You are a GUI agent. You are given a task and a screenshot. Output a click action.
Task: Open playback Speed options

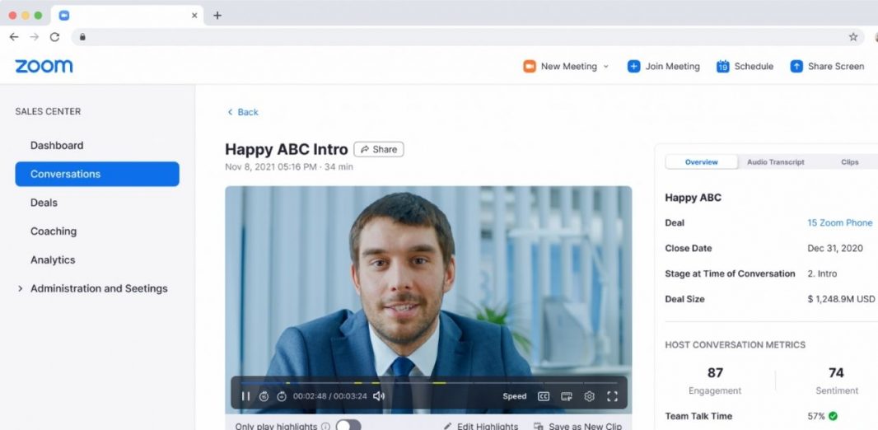click(x=515, y=396)
